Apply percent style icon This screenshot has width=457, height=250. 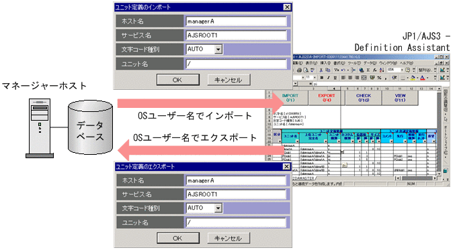point(379,78)
